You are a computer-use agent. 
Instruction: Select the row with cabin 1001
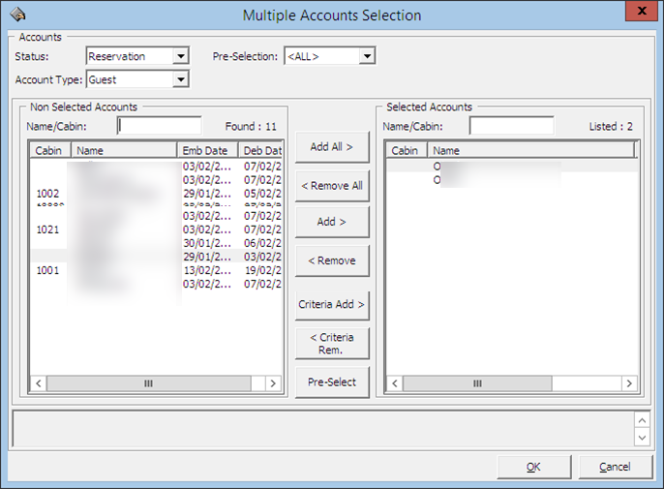(156, 270)
